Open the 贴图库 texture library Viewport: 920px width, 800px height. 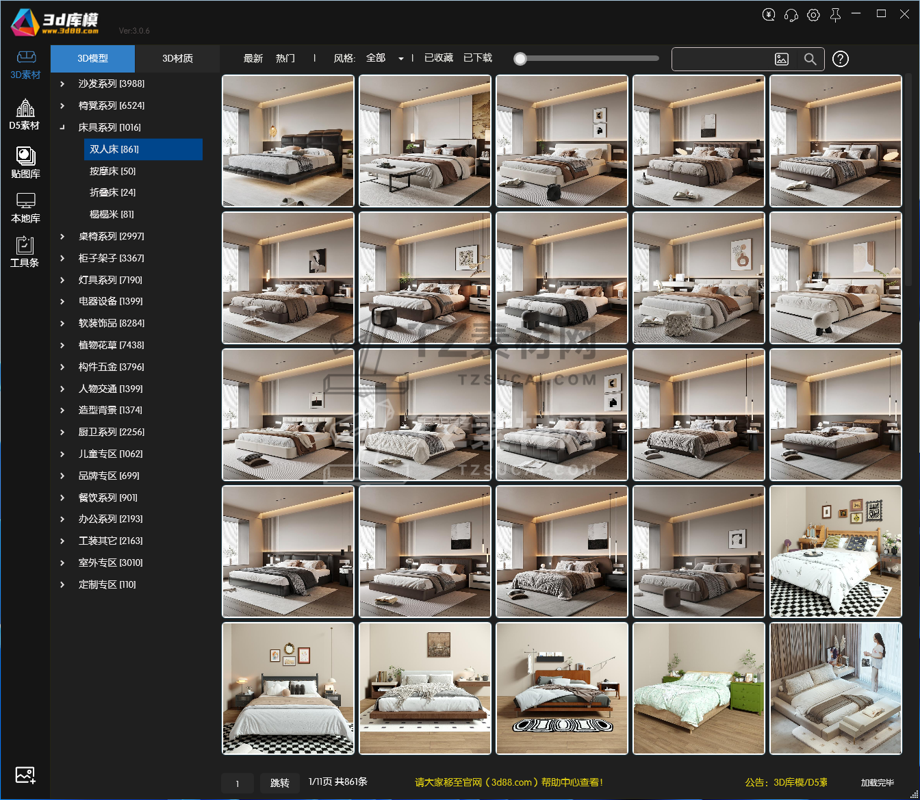(x=25, y=162)
